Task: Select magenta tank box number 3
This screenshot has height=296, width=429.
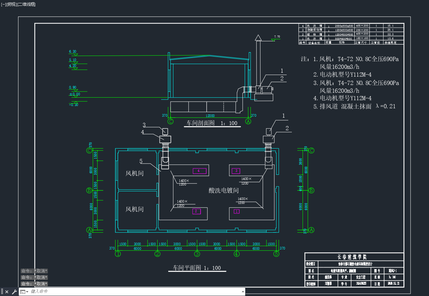Action: (x=236, y=171)
